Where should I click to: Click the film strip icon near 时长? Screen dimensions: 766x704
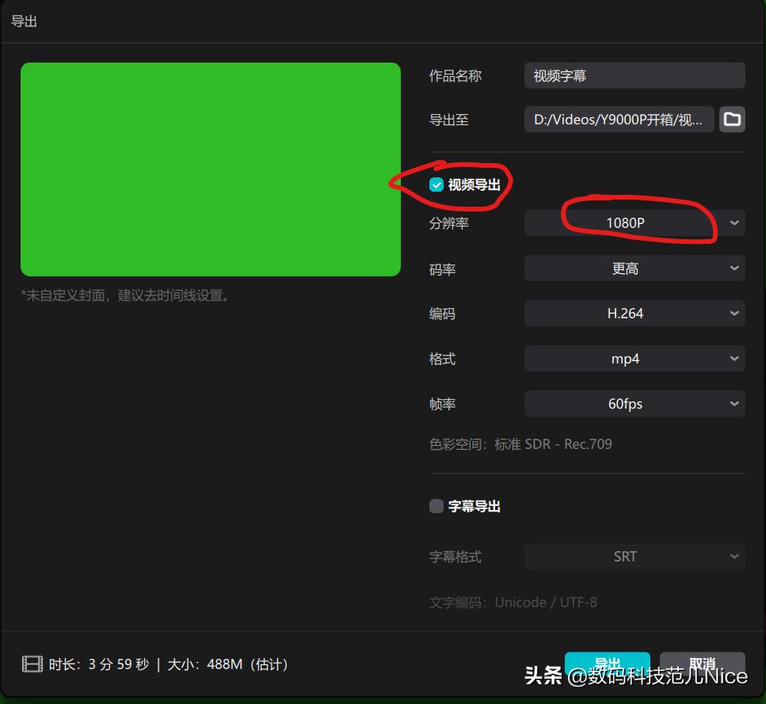pyautogui.click(x=32, y=664)
